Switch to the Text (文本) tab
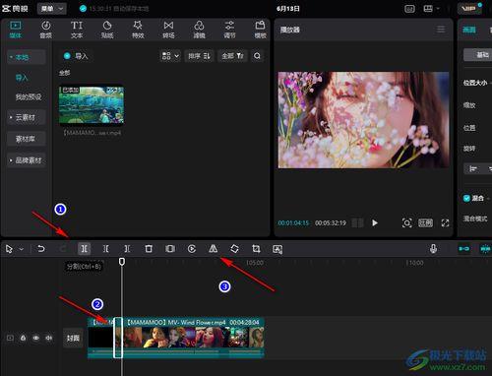This screenshot has width=492, height=376. coord(77,30)
